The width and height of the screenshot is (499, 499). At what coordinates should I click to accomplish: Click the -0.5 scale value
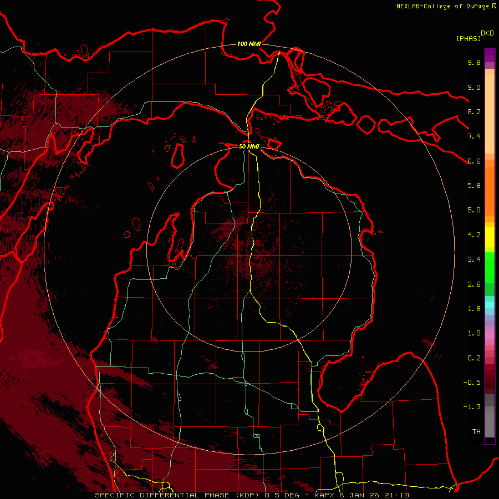[472, 383]
